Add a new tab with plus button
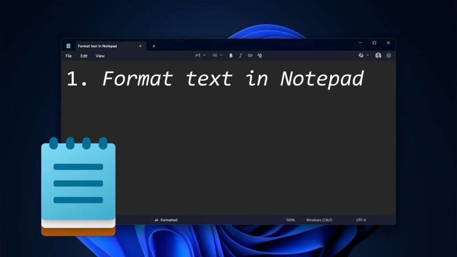Screen dimensions: 457x257 coord(154,46)
